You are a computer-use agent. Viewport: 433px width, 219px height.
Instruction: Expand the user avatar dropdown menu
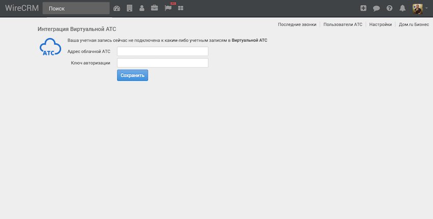(420, 8)
